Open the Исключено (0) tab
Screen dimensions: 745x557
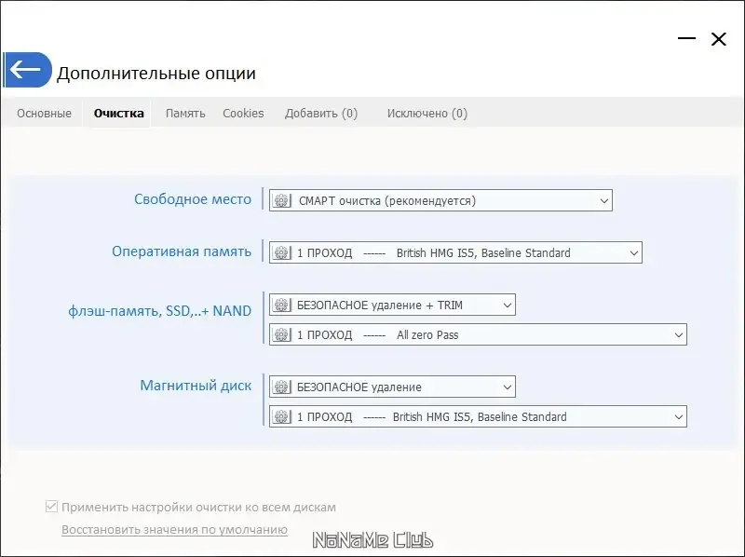pos(427,113)
